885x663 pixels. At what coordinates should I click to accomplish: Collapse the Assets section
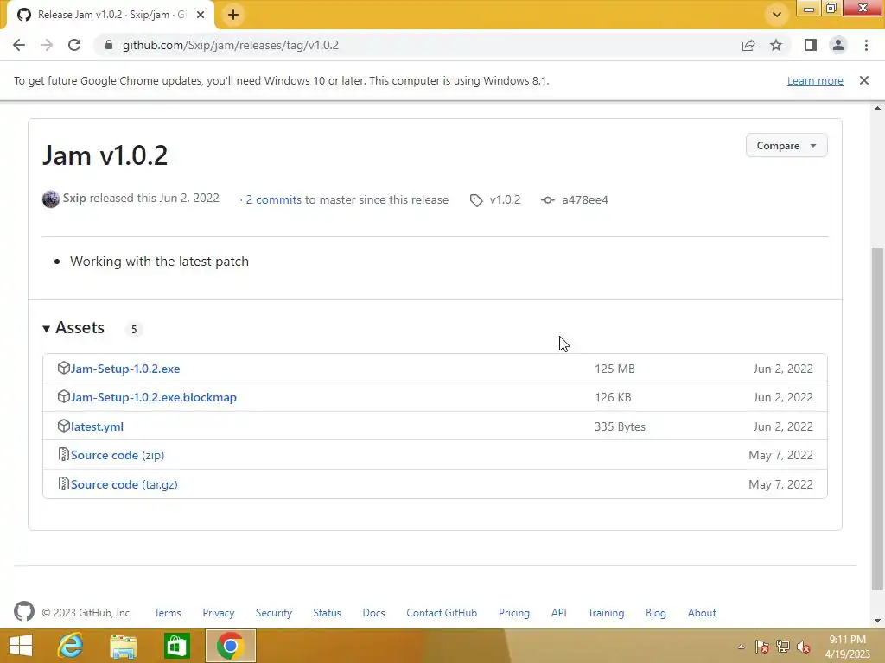[74, 327]
